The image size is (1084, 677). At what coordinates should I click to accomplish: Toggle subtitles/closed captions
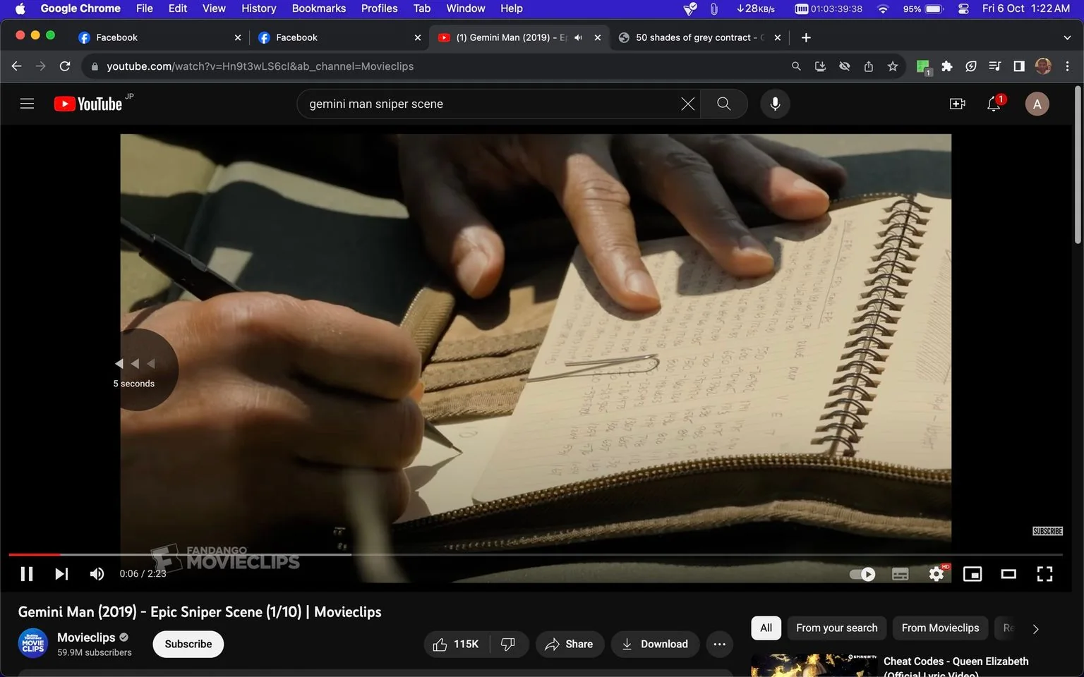(x=900, y=574)
